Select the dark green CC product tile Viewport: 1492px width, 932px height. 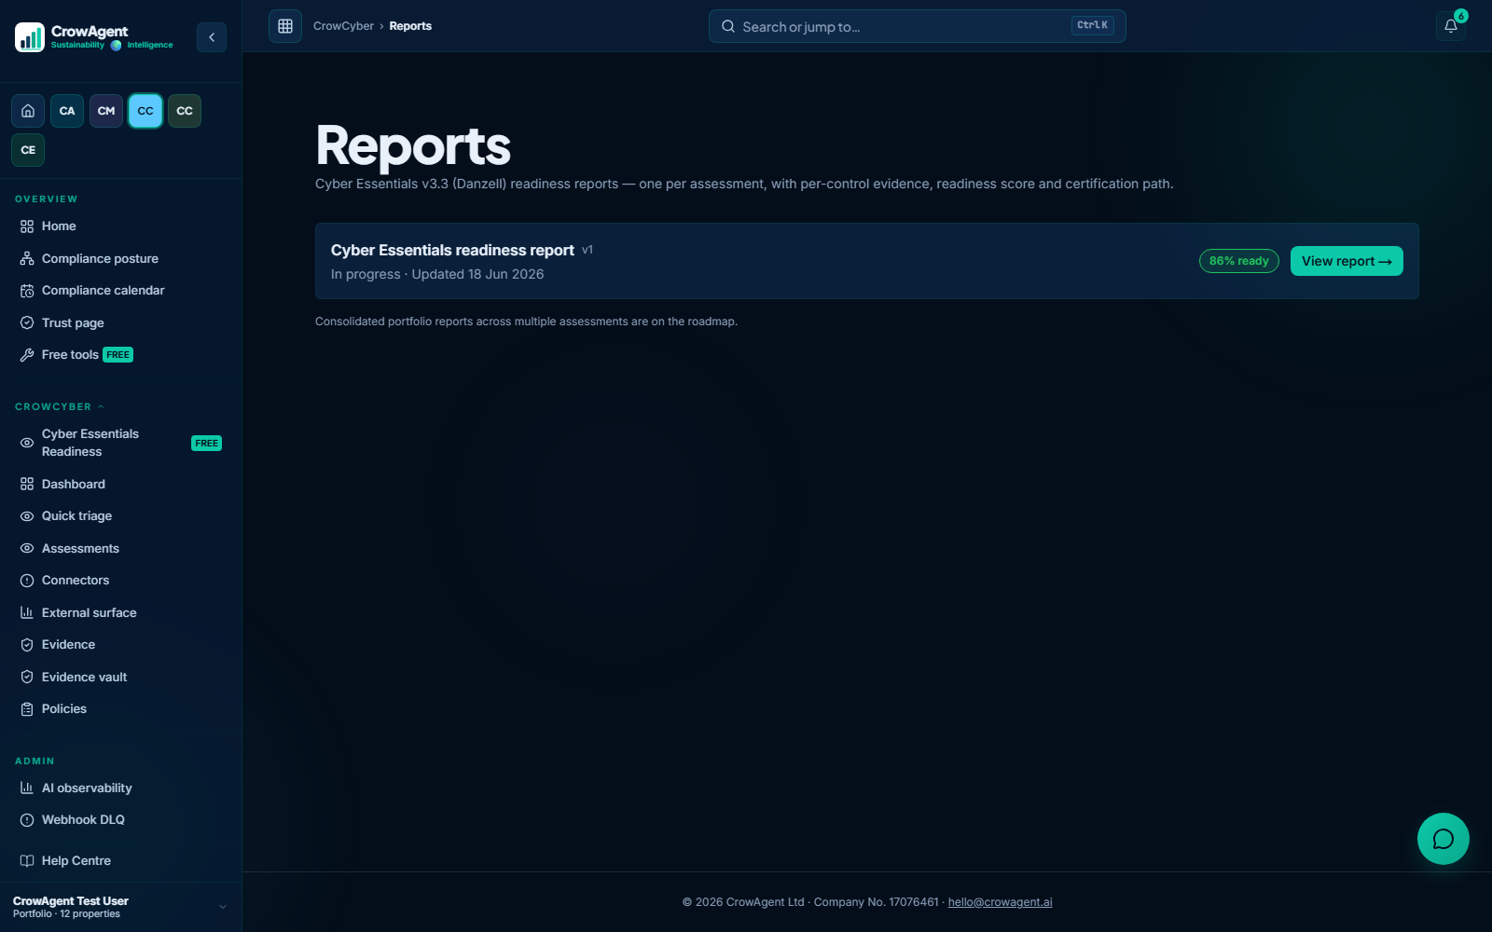(x=185, y=111)
